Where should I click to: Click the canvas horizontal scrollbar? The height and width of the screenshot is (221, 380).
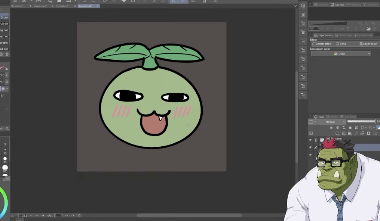click(x=189, y=215)
